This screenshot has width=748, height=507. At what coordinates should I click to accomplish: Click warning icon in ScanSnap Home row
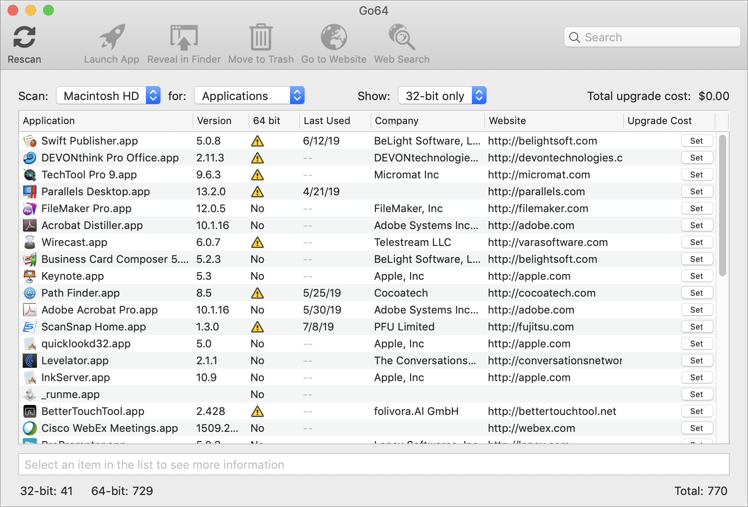tap(257, 327)
